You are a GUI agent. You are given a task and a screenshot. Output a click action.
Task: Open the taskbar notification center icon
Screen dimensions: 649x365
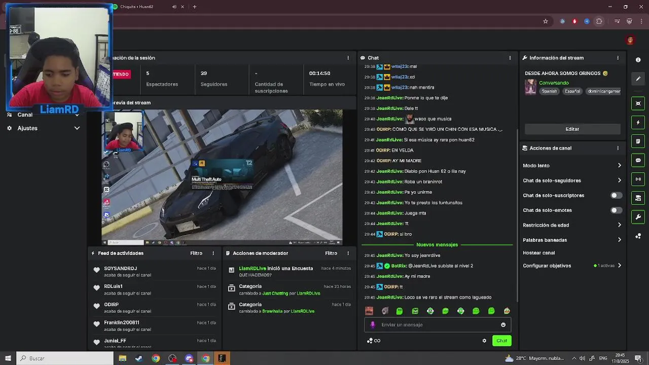click(638, 358)
